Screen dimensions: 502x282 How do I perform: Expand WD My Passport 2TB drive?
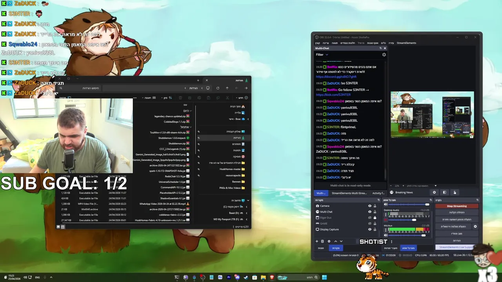246,219
